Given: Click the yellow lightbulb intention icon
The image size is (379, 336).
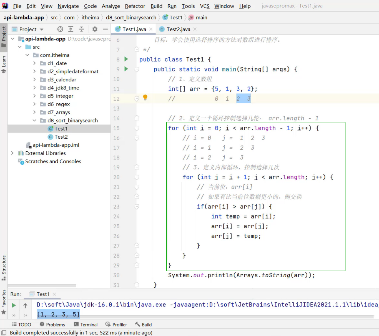Looking at the screenshot, I should point(145,97).
